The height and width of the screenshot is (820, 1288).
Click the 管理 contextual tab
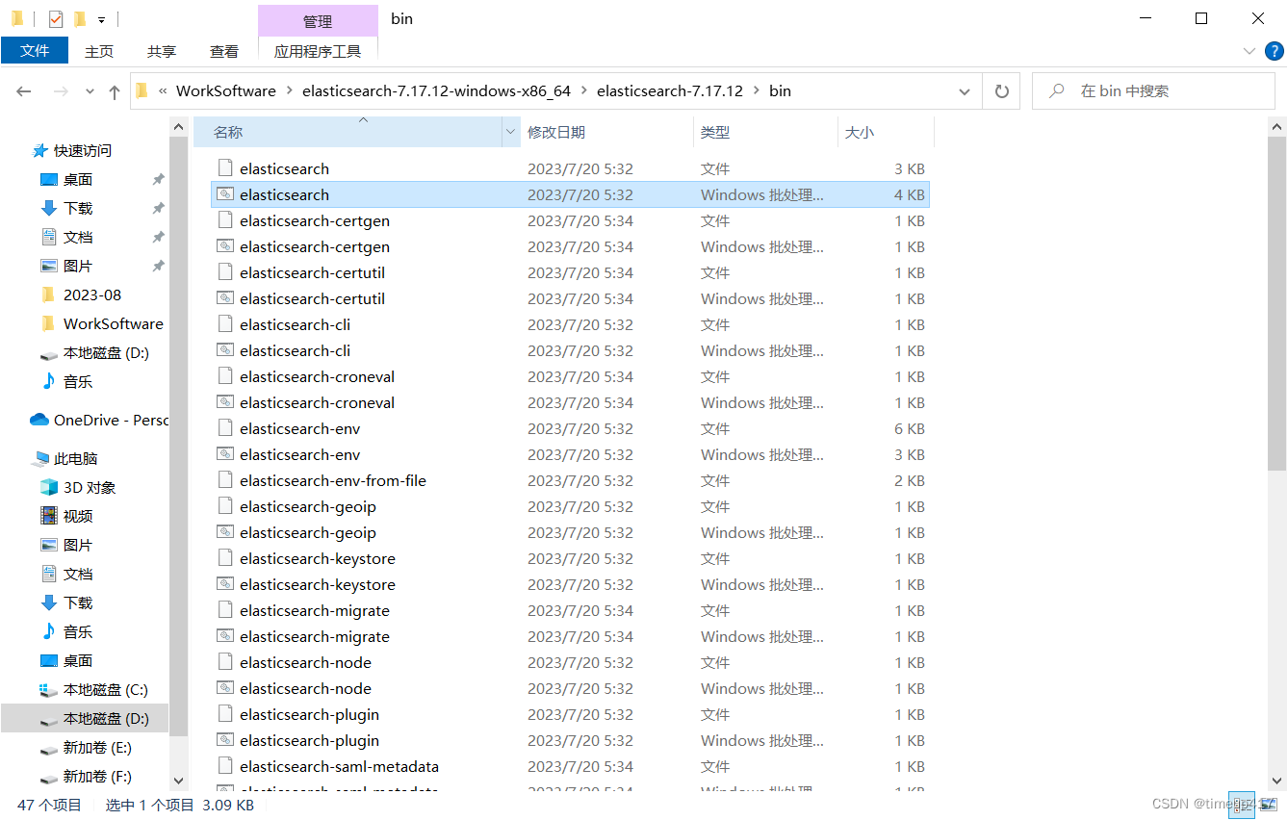[x=318, y=21]
